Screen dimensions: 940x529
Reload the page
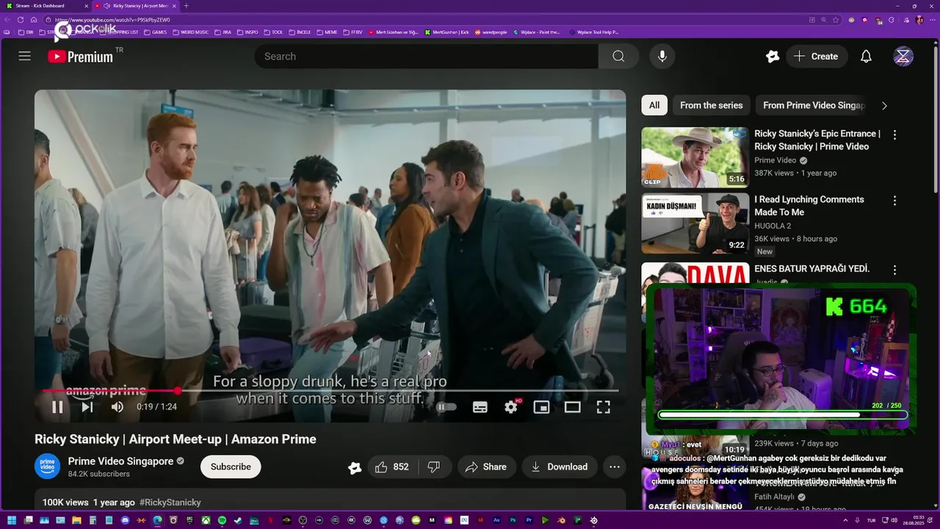[x=21, y=20]
